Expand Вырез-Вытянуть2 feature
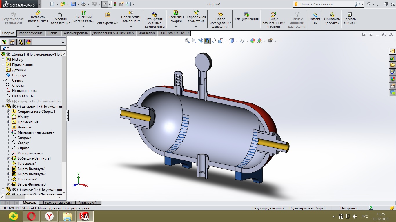The width and height of the screenshot is (396, 222). pos(9,174)
